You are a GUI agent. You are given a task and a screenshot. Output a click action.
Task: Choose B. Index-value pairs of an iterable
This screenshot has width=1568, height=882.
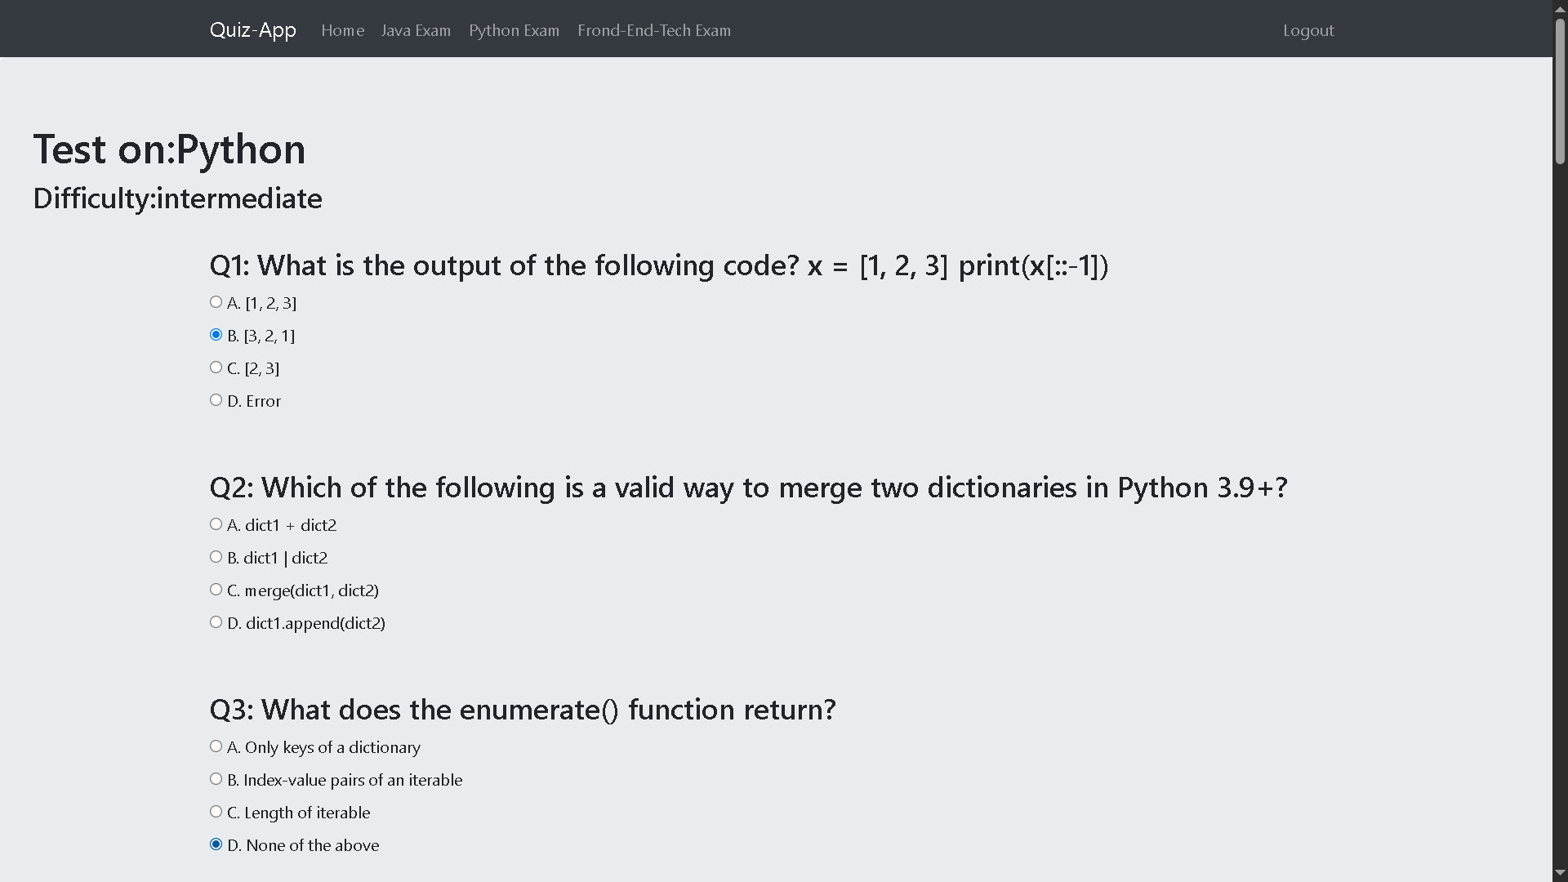pyautogui.click(x=216, y=779)
